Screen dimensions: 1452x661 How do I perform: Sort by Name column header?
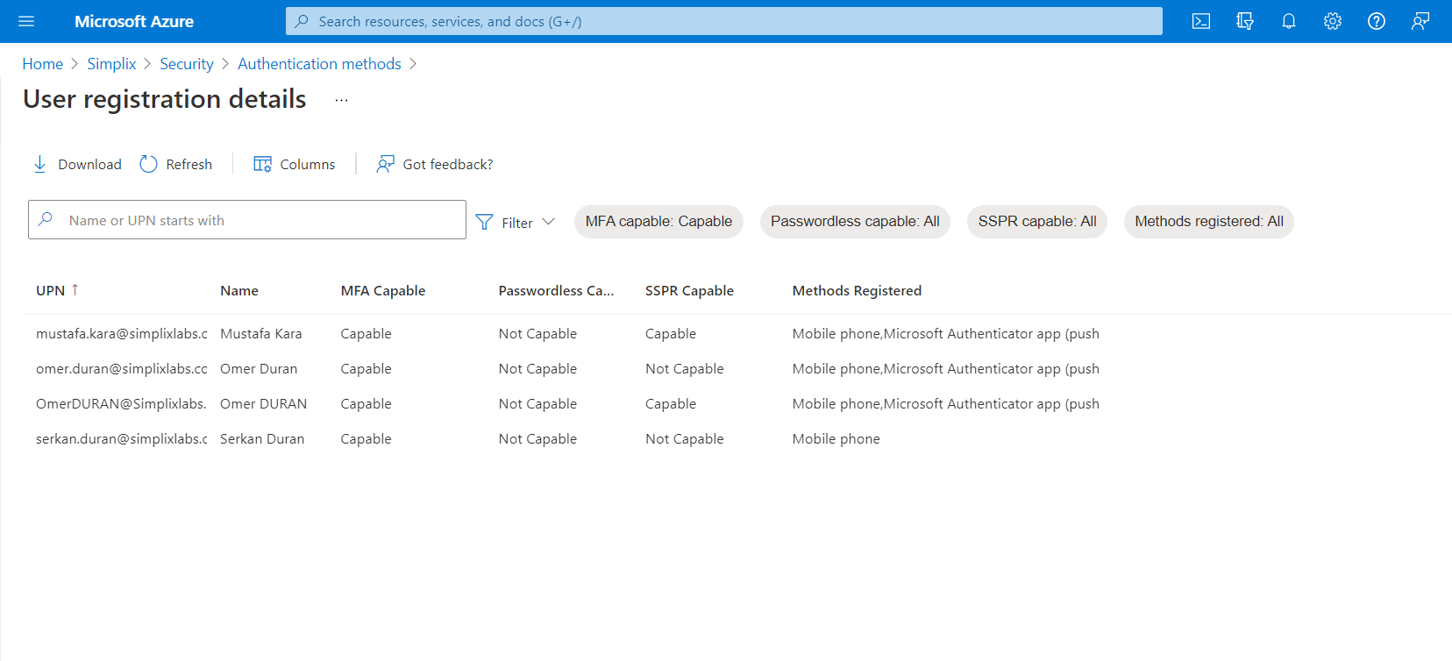(239, 290)
